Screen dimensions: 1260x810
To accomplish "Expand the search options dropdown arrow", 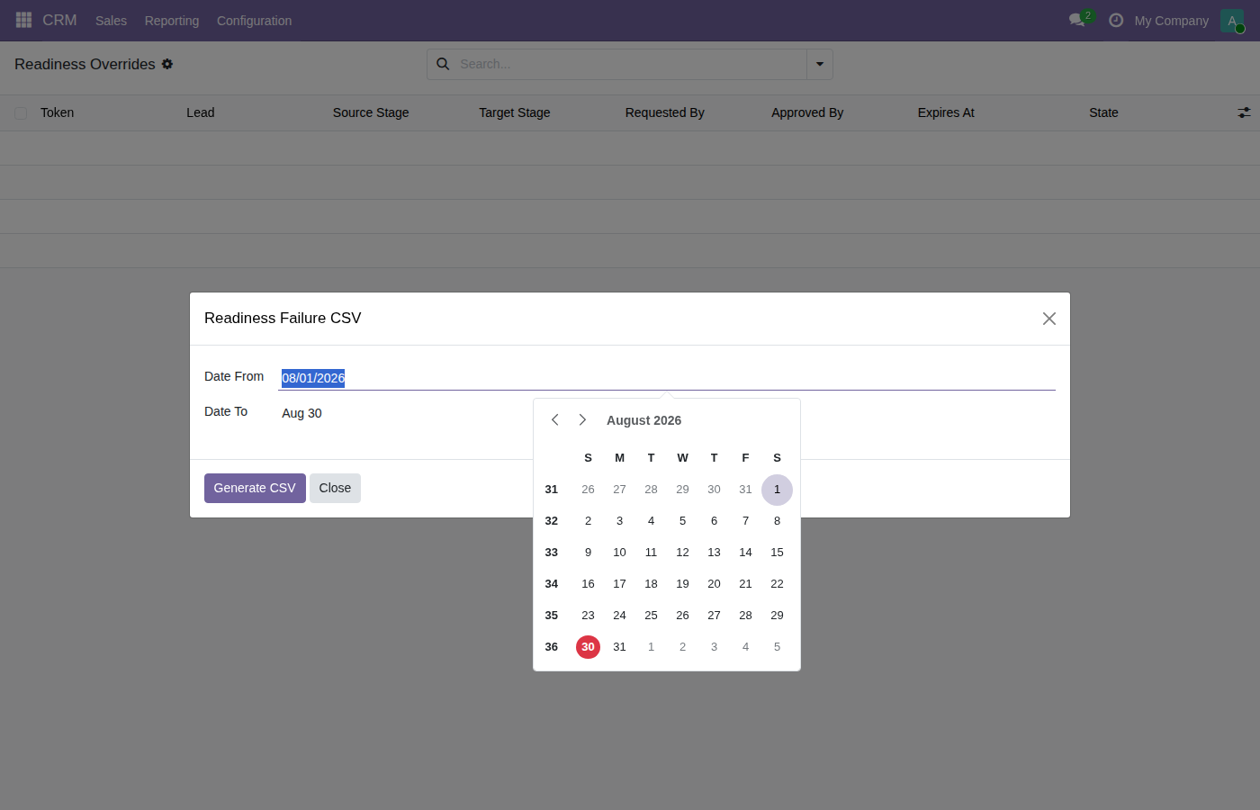I will click(x=820, y=64).
